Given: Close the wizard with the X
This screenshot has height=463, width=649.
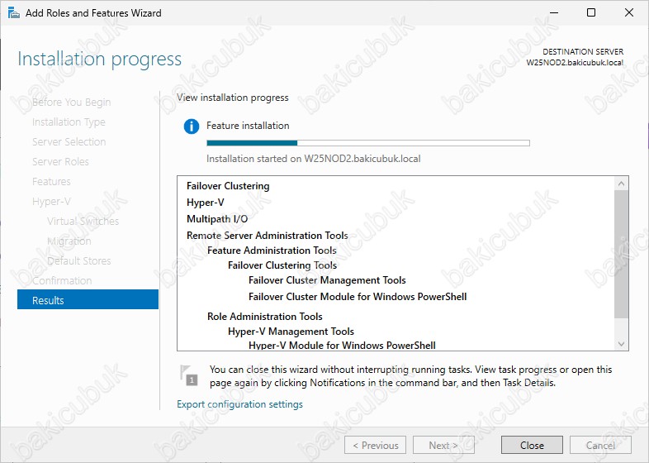Looking at the screenshot, I should 628,13.
